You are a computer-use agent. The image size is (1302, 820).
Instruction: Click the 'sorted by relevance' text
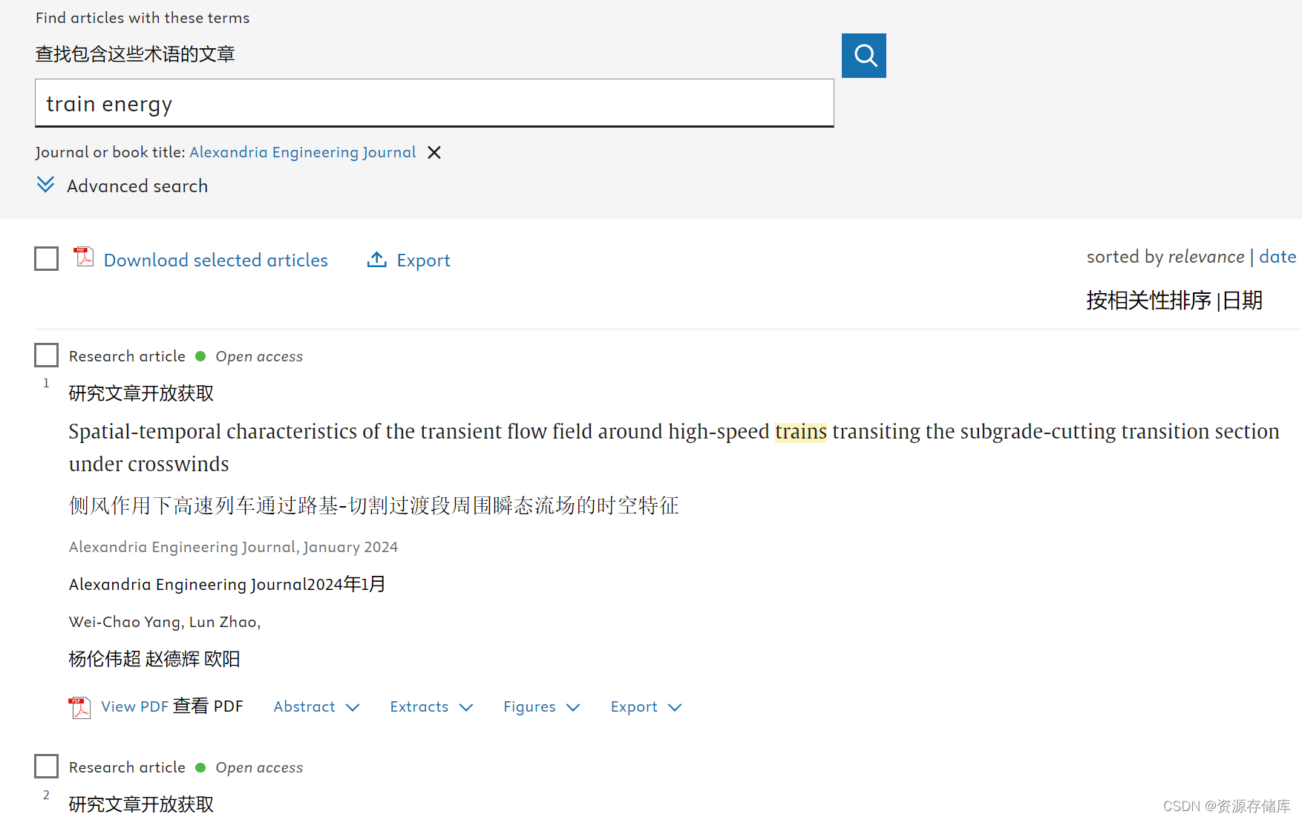[1165, 257]
